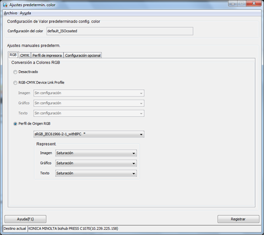Click the Configuración del color field

pos(120,31)
